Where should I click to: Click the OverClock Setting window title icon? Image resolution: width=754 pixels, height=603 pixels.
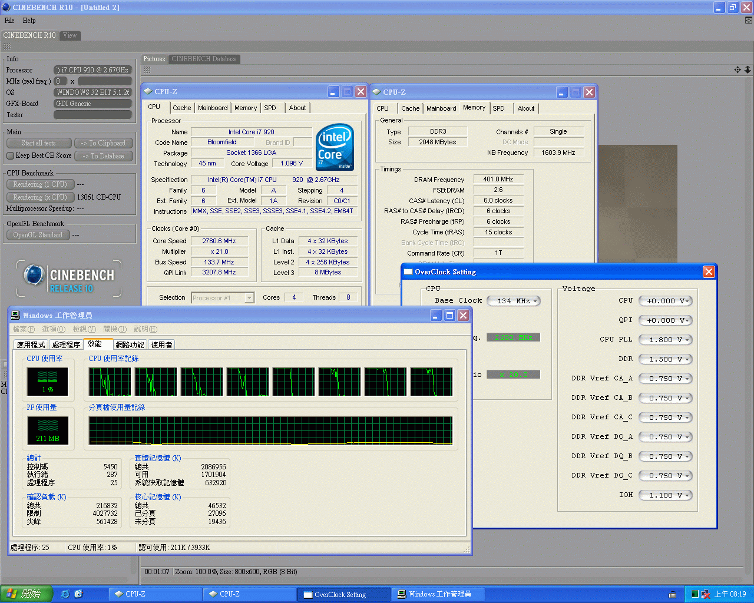click(x=408, y=271)
